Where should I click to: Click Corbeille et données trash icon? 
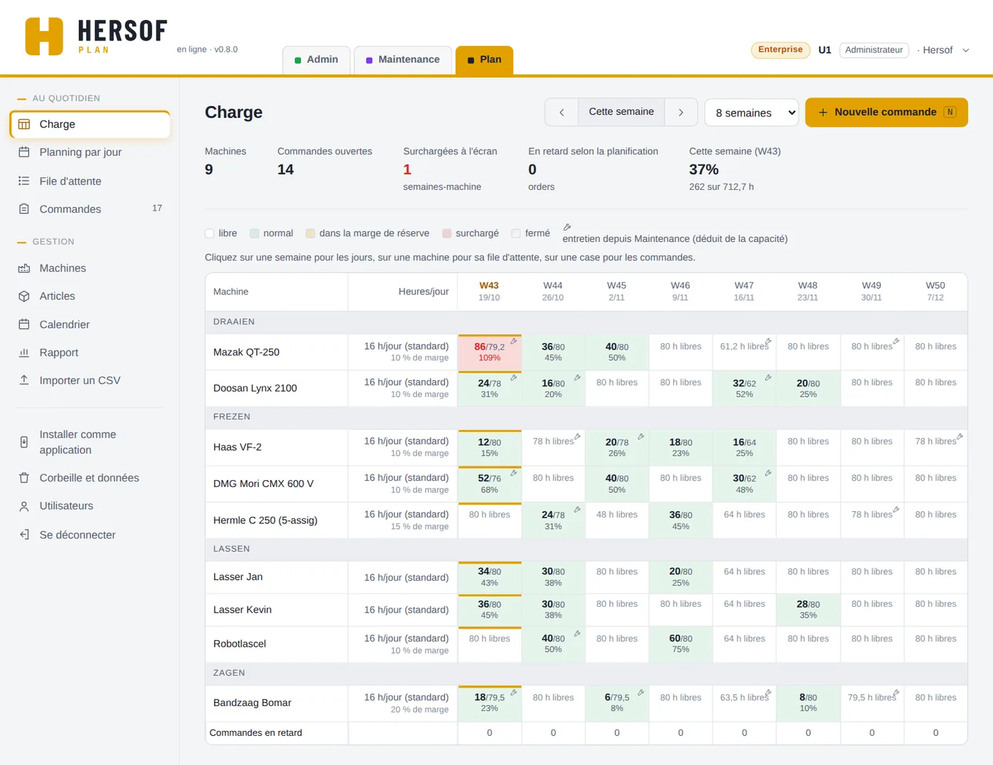tap(24, 478)
